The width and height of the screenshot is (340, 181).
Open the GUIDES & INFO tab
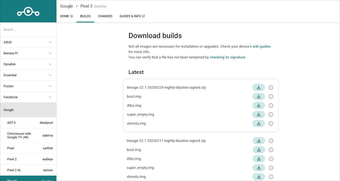tap(132, 16)
